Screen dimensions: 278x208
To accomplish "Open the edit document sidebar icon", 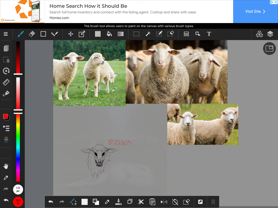I will [6, 48].
